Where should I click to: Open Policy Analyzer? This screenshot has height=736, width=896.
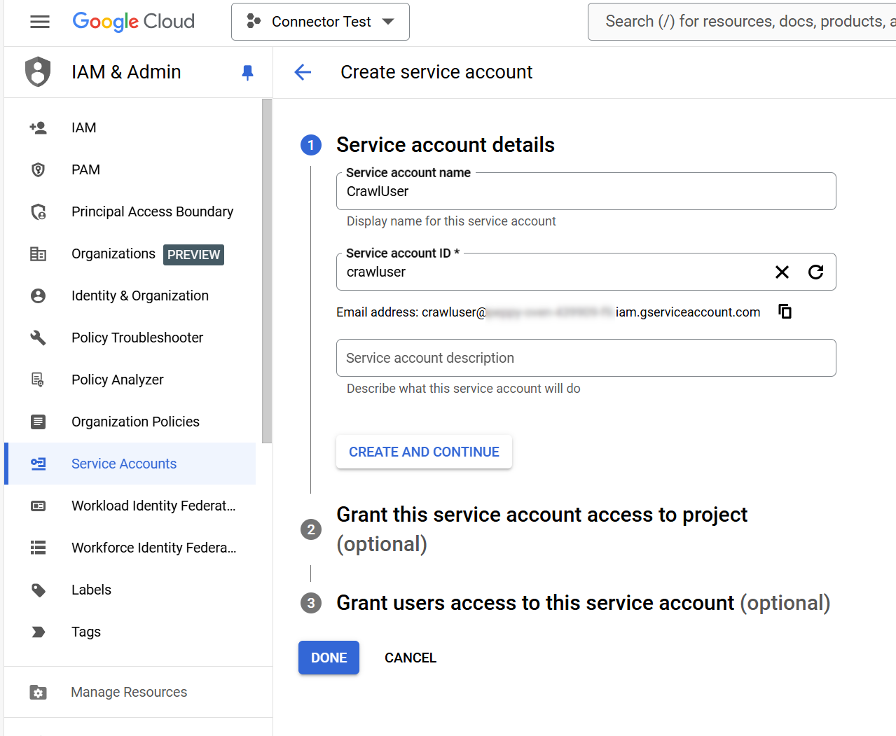[130, 380]
